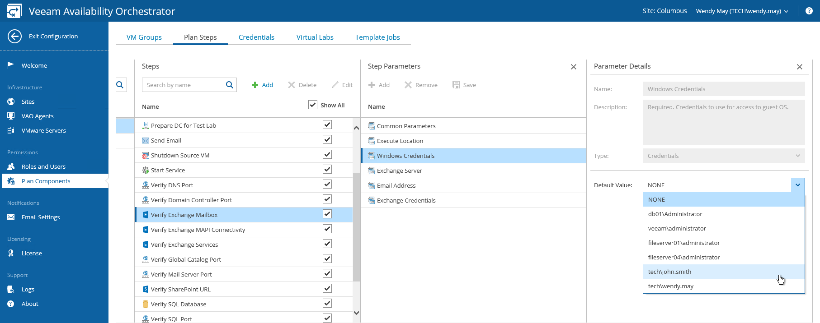Click the Add button in Steps panel
Image resolution: width=820 pixels, height=323 pixels.
[262, 85]
